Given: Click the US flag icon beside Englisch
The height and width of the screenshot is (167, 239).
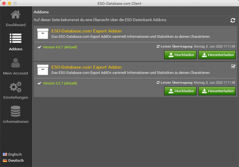Looking at the screenshot, I should click(5, 154).
